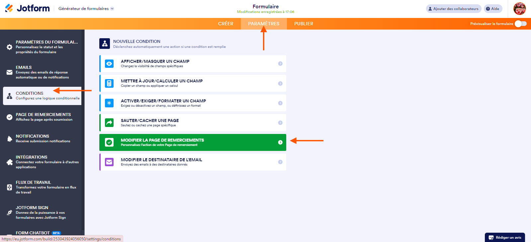Open FLUX DE TRAVAIL sidebar section
The image size is (531, 242).
[x=42, y=187]
